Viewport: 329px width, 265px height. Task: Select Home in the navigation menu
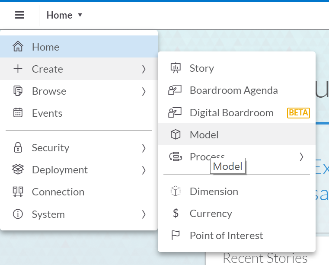[45, 47]
